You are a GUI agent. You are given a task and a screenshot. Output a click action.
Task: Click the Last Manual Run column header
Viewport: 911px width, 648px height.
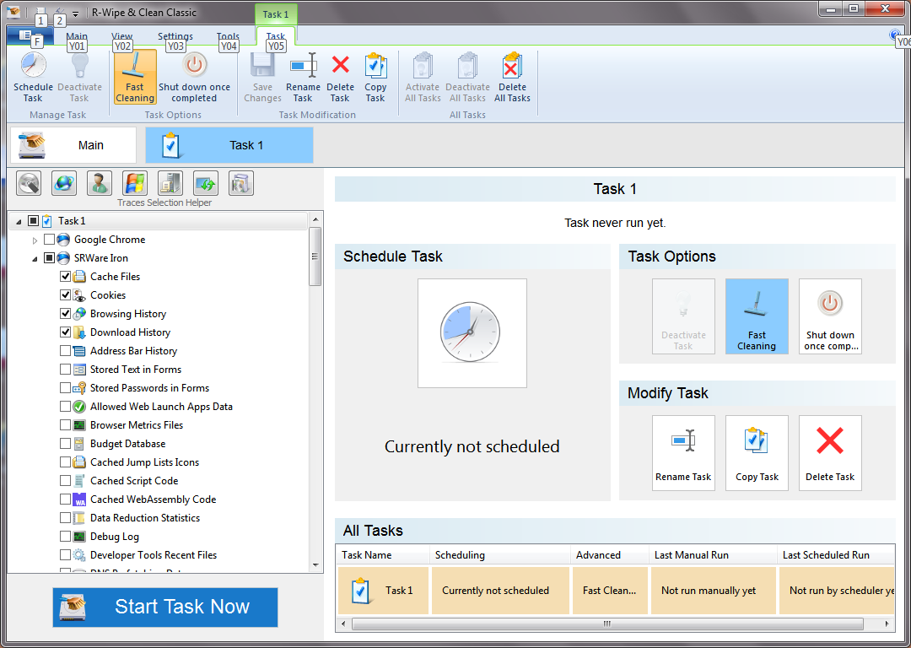713,555
